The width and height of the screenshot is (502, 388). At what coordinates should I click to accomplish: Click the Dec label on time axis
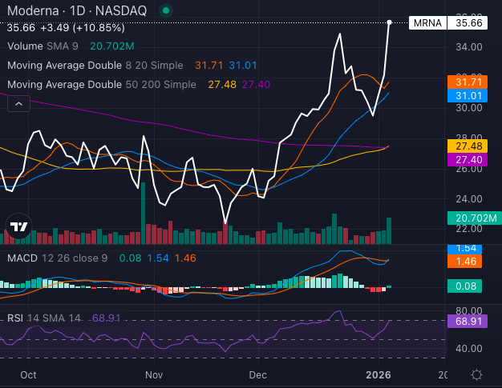click(258, 374)
